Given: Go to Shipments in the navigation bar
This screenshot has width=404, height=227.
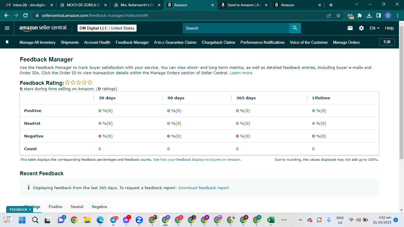Looking at the screenshot, I should point(70,42).
